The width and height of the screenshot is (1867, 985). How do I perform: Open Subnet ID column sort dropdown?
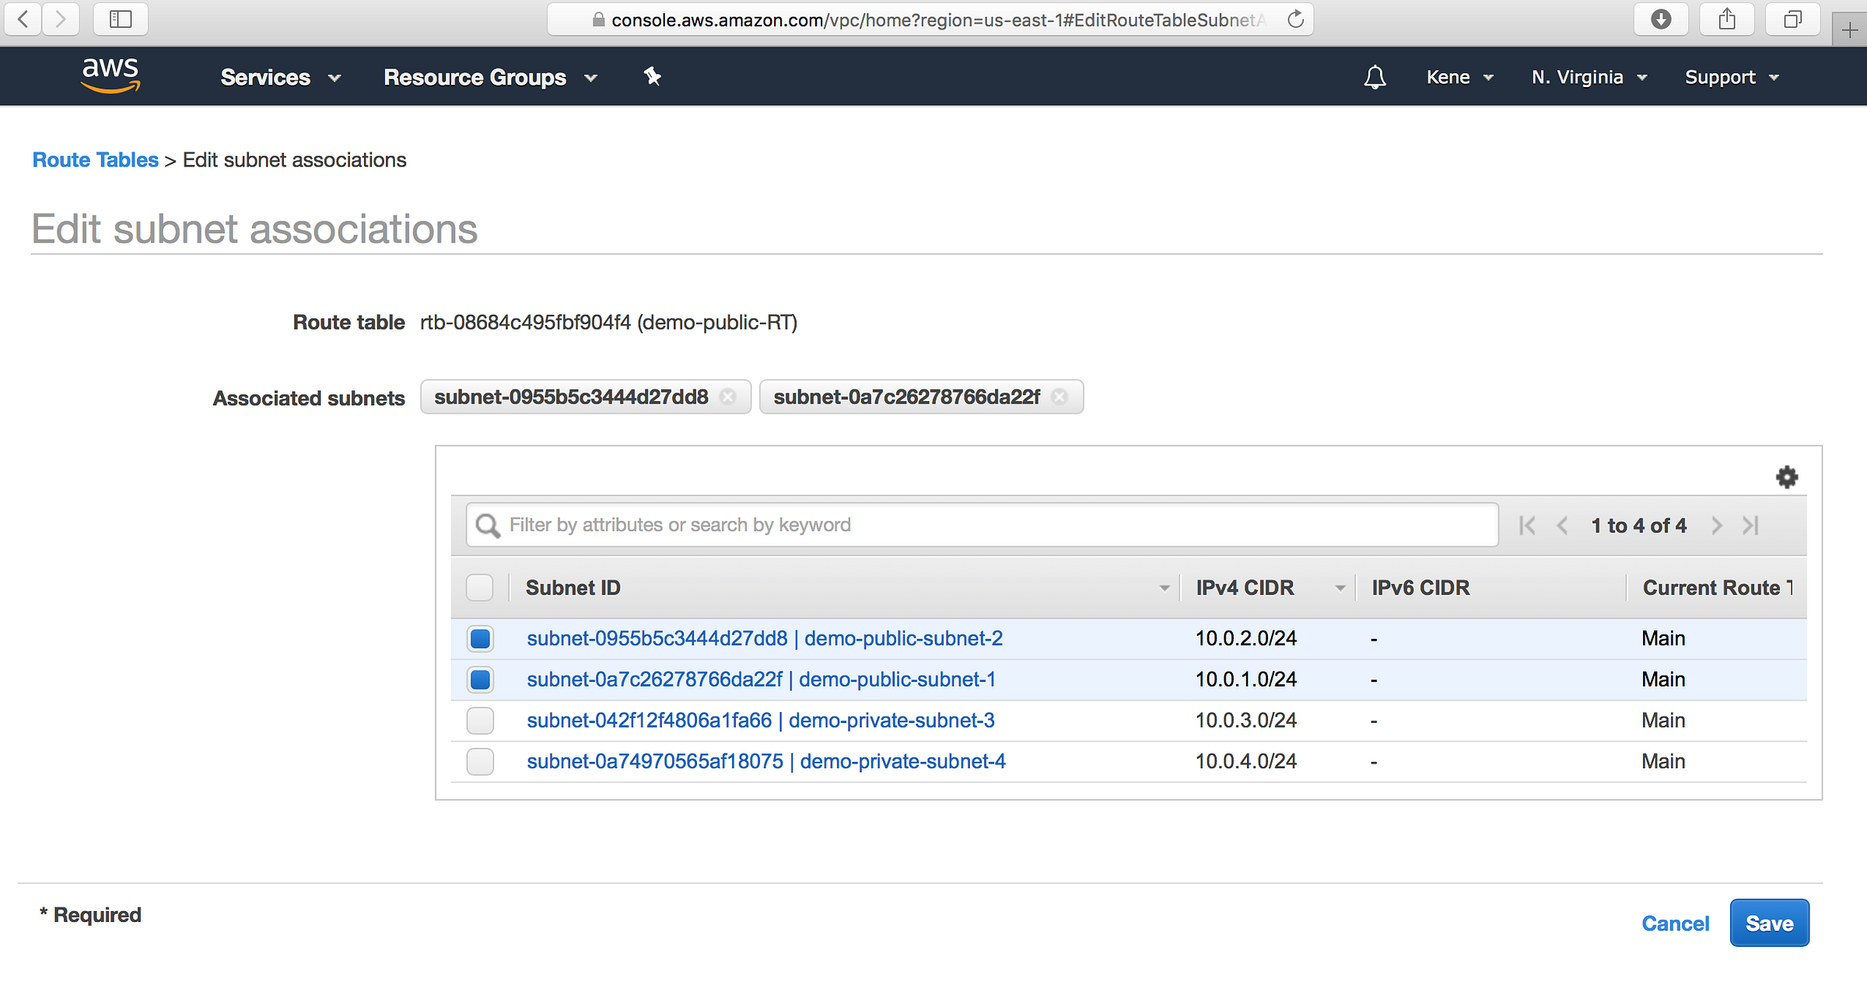point(1164,589)
